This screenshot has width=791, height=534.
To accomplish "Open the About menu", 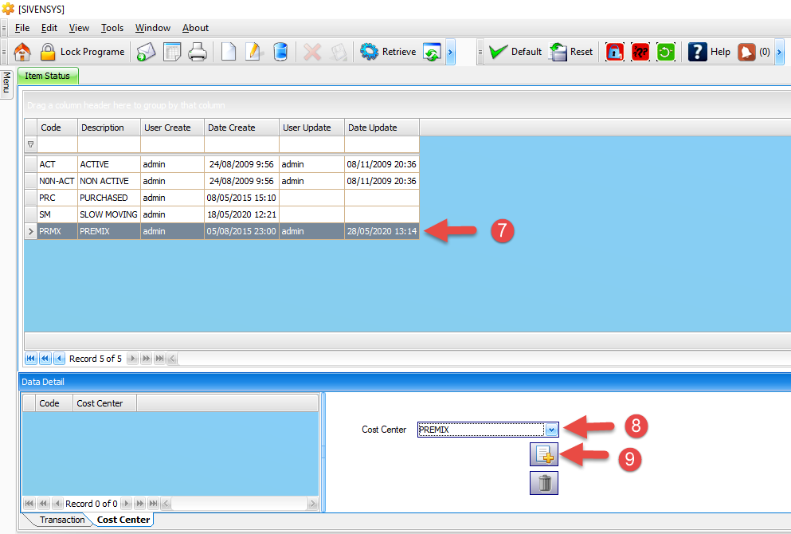I will tap(195, 28).
